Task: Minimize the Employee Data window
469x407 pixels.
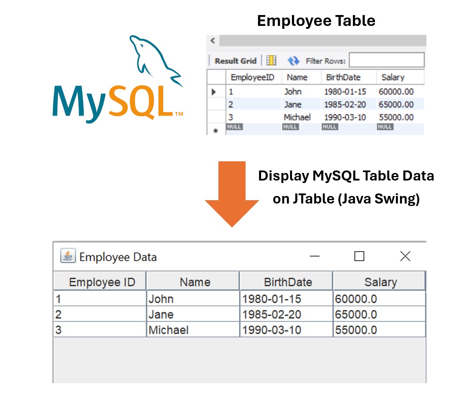Action: [314, 256]
